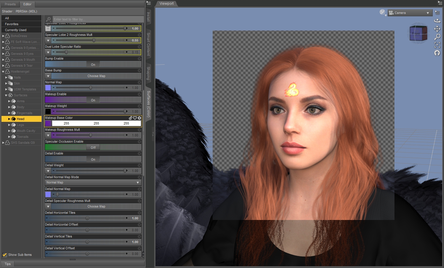Open Bump Enable gear settings icon
Image resolution: width=444 pixels, height=268 pixels.
tap(139, 59)
